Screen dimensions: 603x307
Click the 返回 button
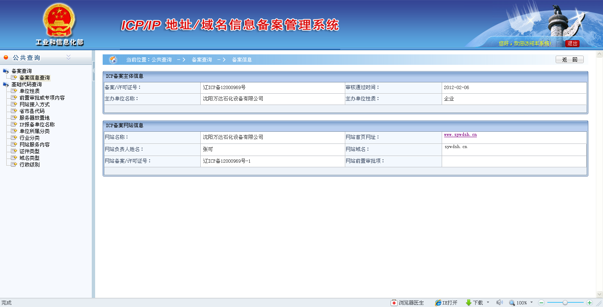click(x=569, y=60)
